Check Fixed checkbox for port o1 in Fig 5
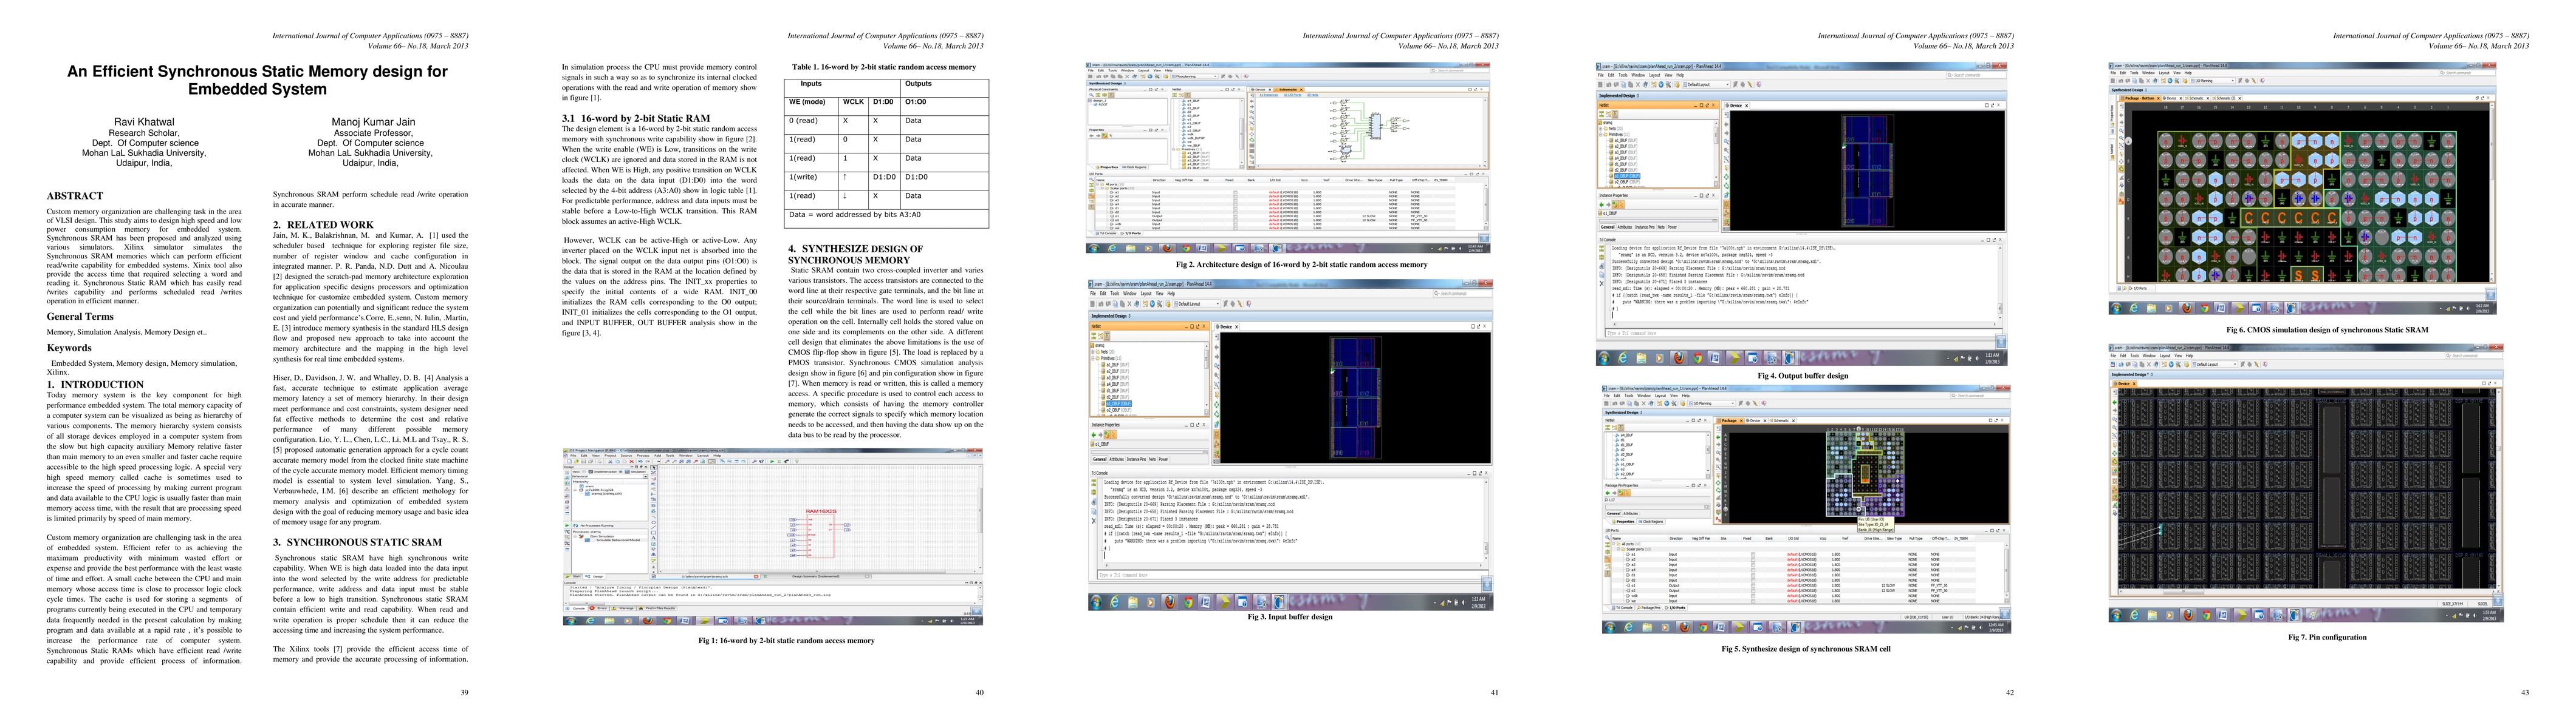 (1753, 585)
